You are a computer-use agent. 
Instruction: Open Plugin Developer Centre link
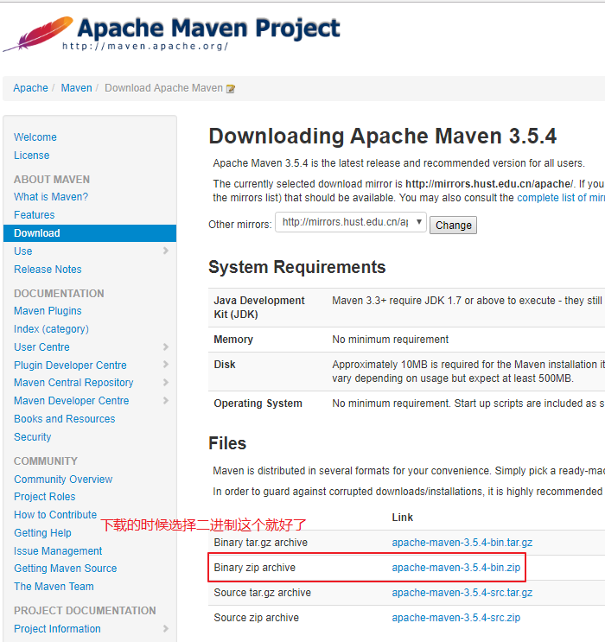[70, 365]
